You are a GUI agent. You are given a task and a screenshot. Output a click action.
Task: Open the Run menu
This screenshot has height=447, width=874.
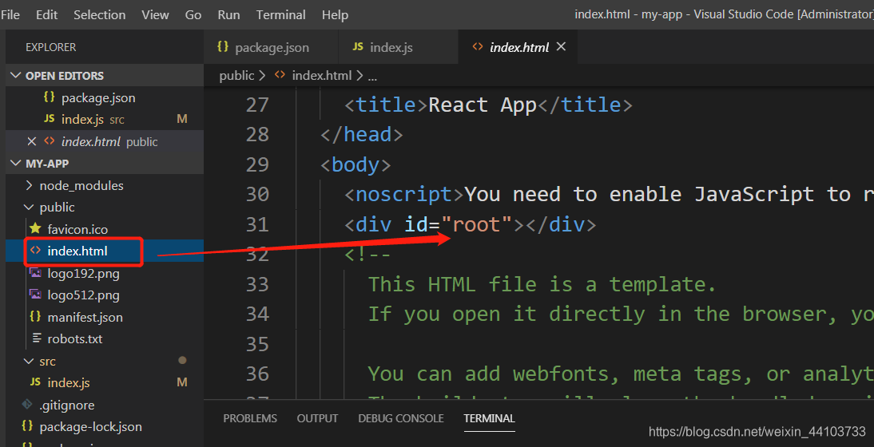pyautogui.click(x=228, y=15)
